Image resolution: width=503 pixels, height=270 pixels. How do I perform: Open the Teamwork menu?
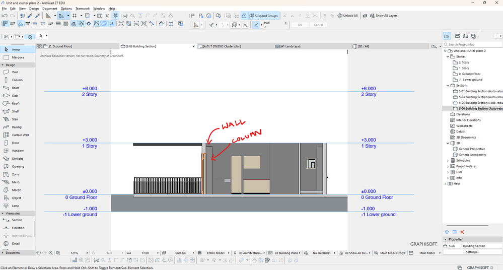(82, 9)
